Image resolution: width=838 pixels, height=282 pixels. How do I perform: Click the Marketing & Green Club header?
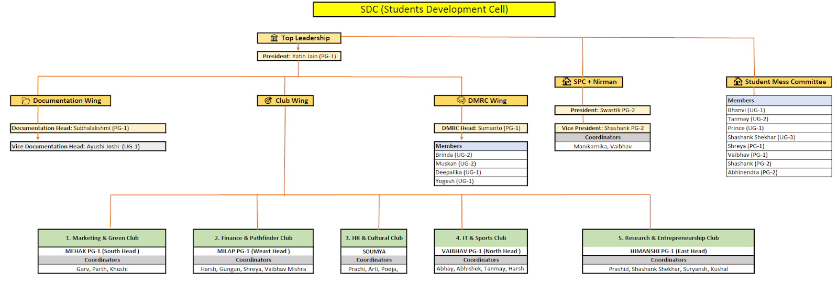pyautogui.click(x=102, y=238)
